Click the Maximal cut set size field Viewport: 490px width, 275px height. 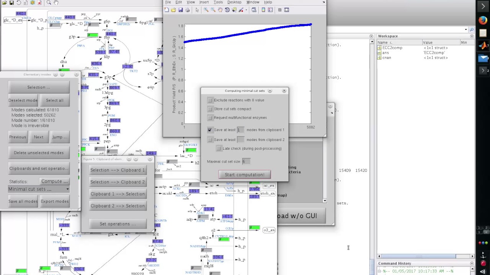coord(246,161)
